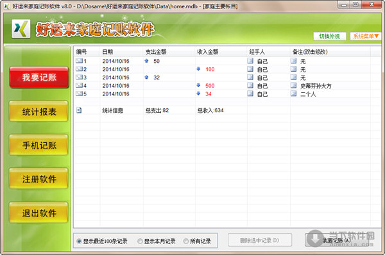
Task: Open the 系统菜单 dropdown menu
Action: pyautogui.click(x=366, y=37)
